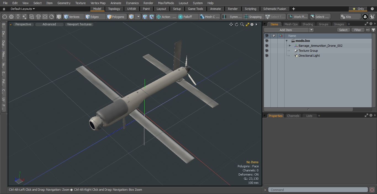This screenshot has width=377, height=194.
Task: Switch to the Mesh Ops tab
Action: [x=291, y=24]
